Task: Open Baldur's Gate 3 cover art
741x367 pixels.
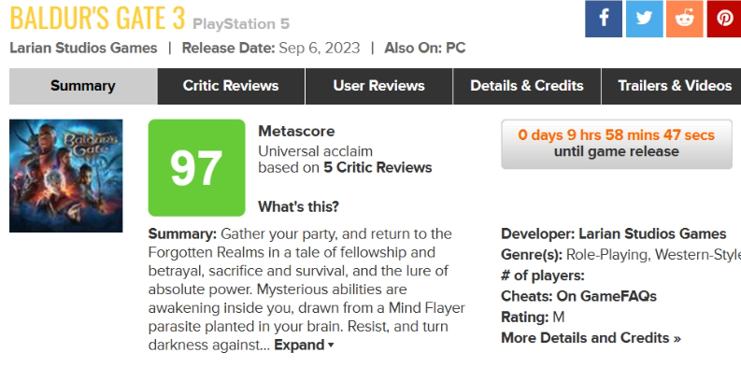Action: pyautogui.click(x=65, y=176)
